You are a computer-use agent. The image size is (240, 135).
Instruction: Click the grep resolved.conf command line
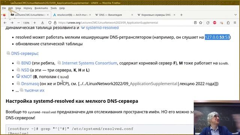[70, 129]
